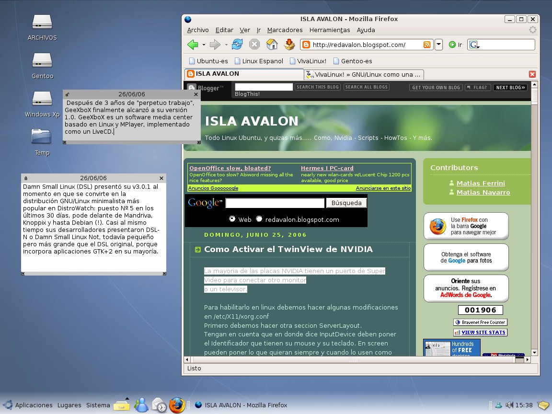Click the Blogger favicon in the address bar
The image size is (552, 414).
(306, 45)
